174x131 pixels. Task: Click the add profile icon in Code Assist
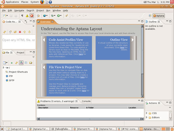pyautogui.click(x=10, y=32)
